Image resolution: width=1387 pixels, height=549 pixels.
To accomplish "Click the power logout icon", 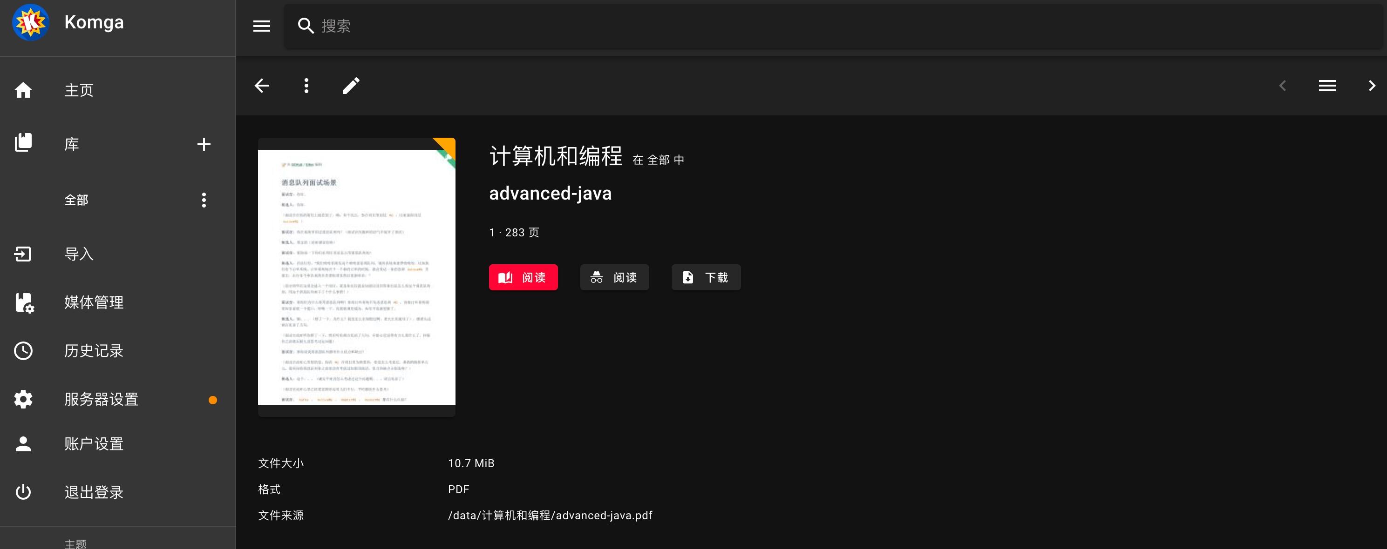I will [x=23, y=492].
